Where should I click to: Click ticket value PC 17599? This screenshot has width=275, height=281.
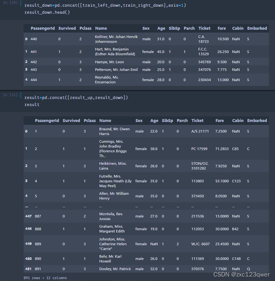pyautogui.click(x=199, y=149)
